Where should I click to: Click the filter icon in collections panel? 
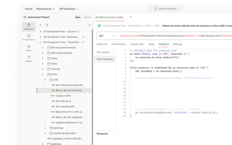(47, 25)
